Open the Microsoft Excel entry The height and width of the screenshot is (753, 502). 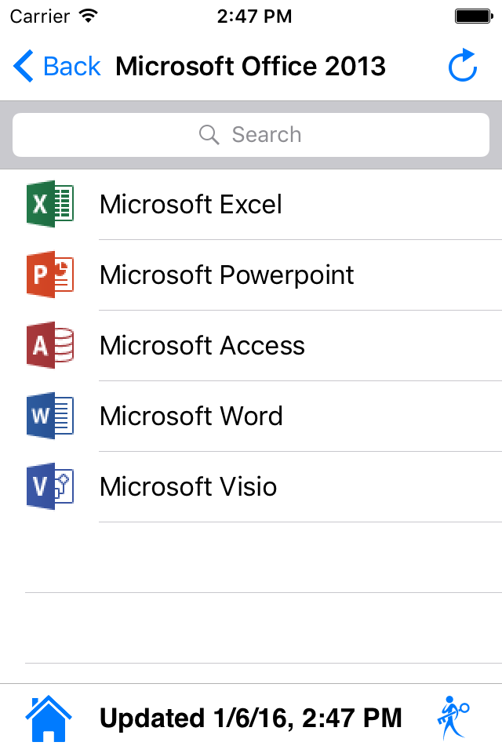click(191, 205)
